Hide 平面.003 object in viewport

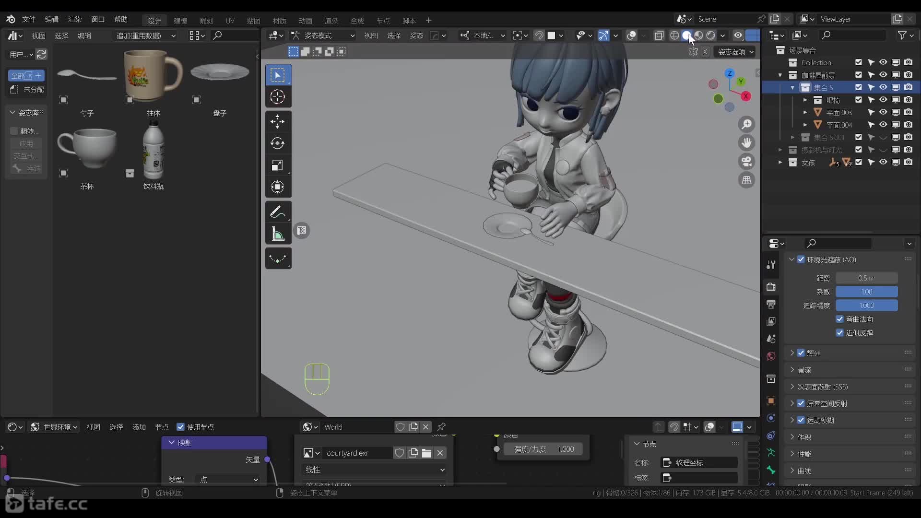pyautogui.click(x=883, y=112)
